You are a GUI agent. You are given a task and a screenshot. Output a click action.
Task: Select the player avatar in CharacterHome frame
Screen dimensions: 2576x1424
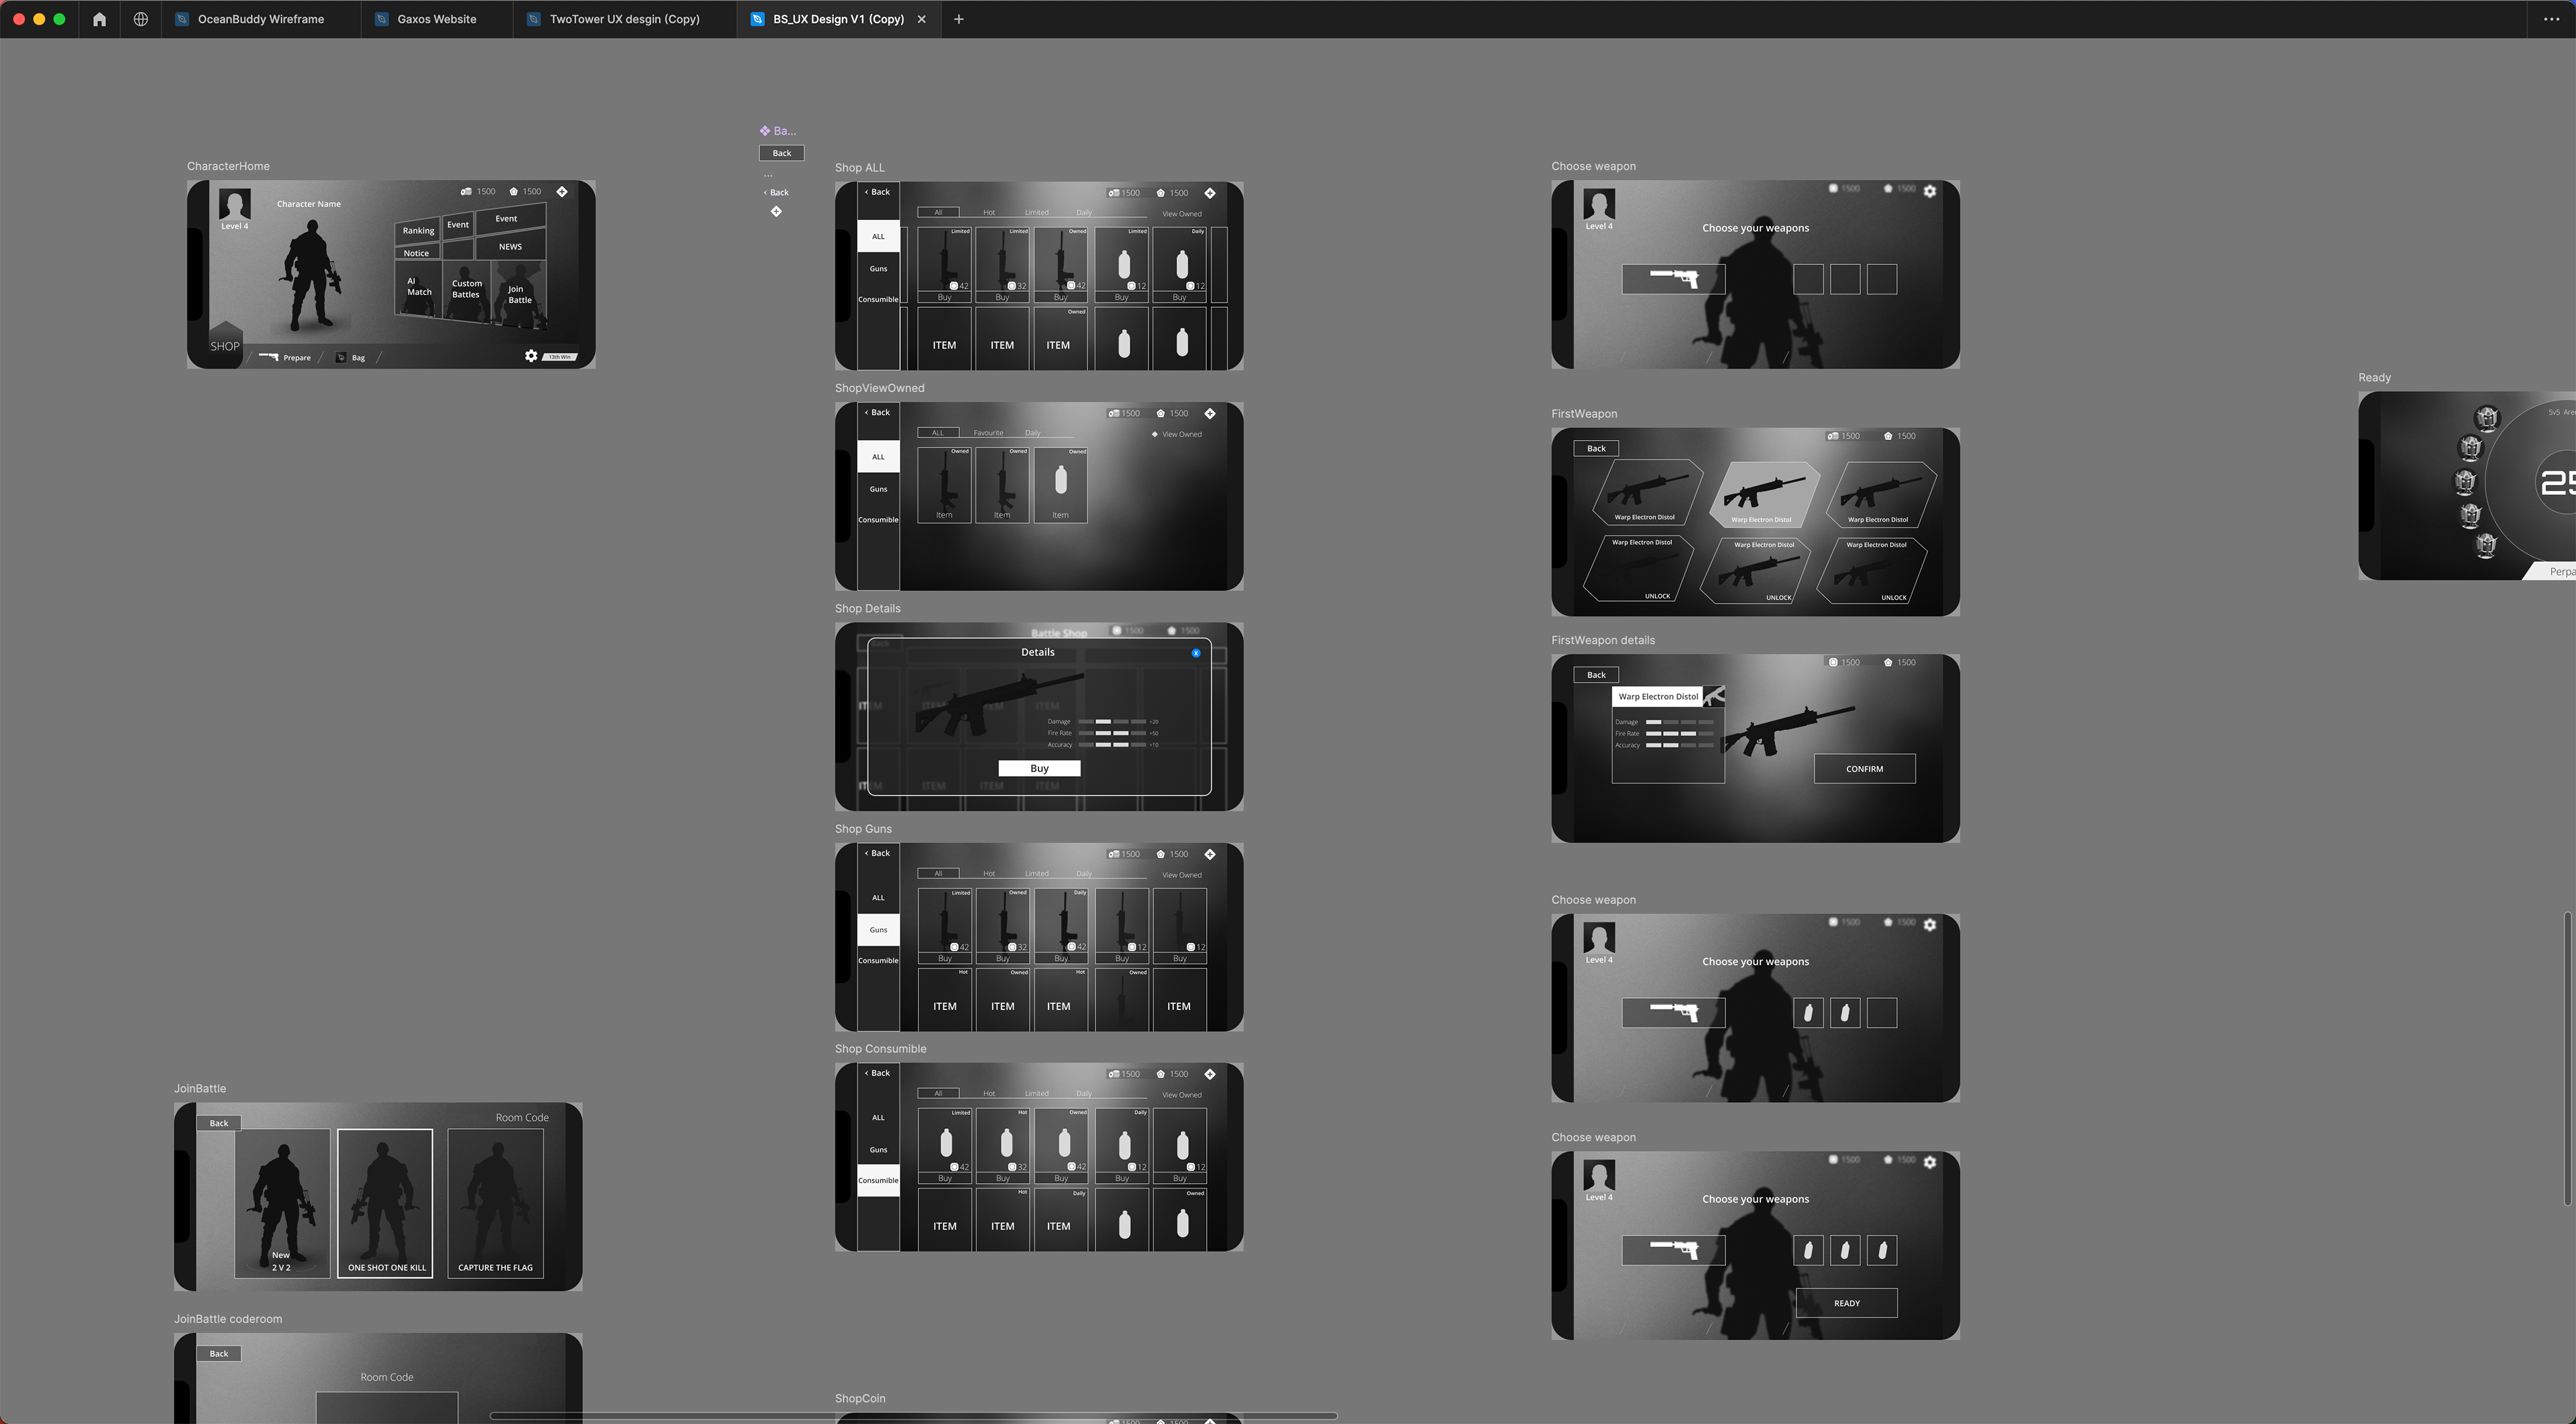click(x=235, y=205)
